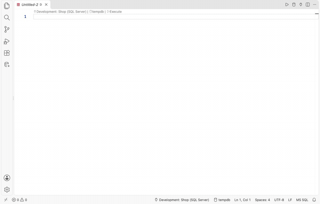Show errors count in status bar
The width and height of the screenshot is (320, 204).
[x=15, y=200]
